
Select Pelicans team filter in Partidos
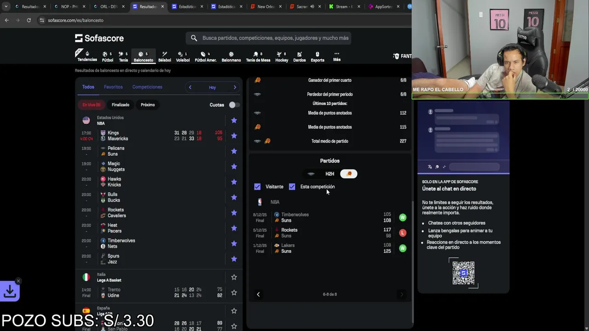pyautogui.click(x=311, y=174)
